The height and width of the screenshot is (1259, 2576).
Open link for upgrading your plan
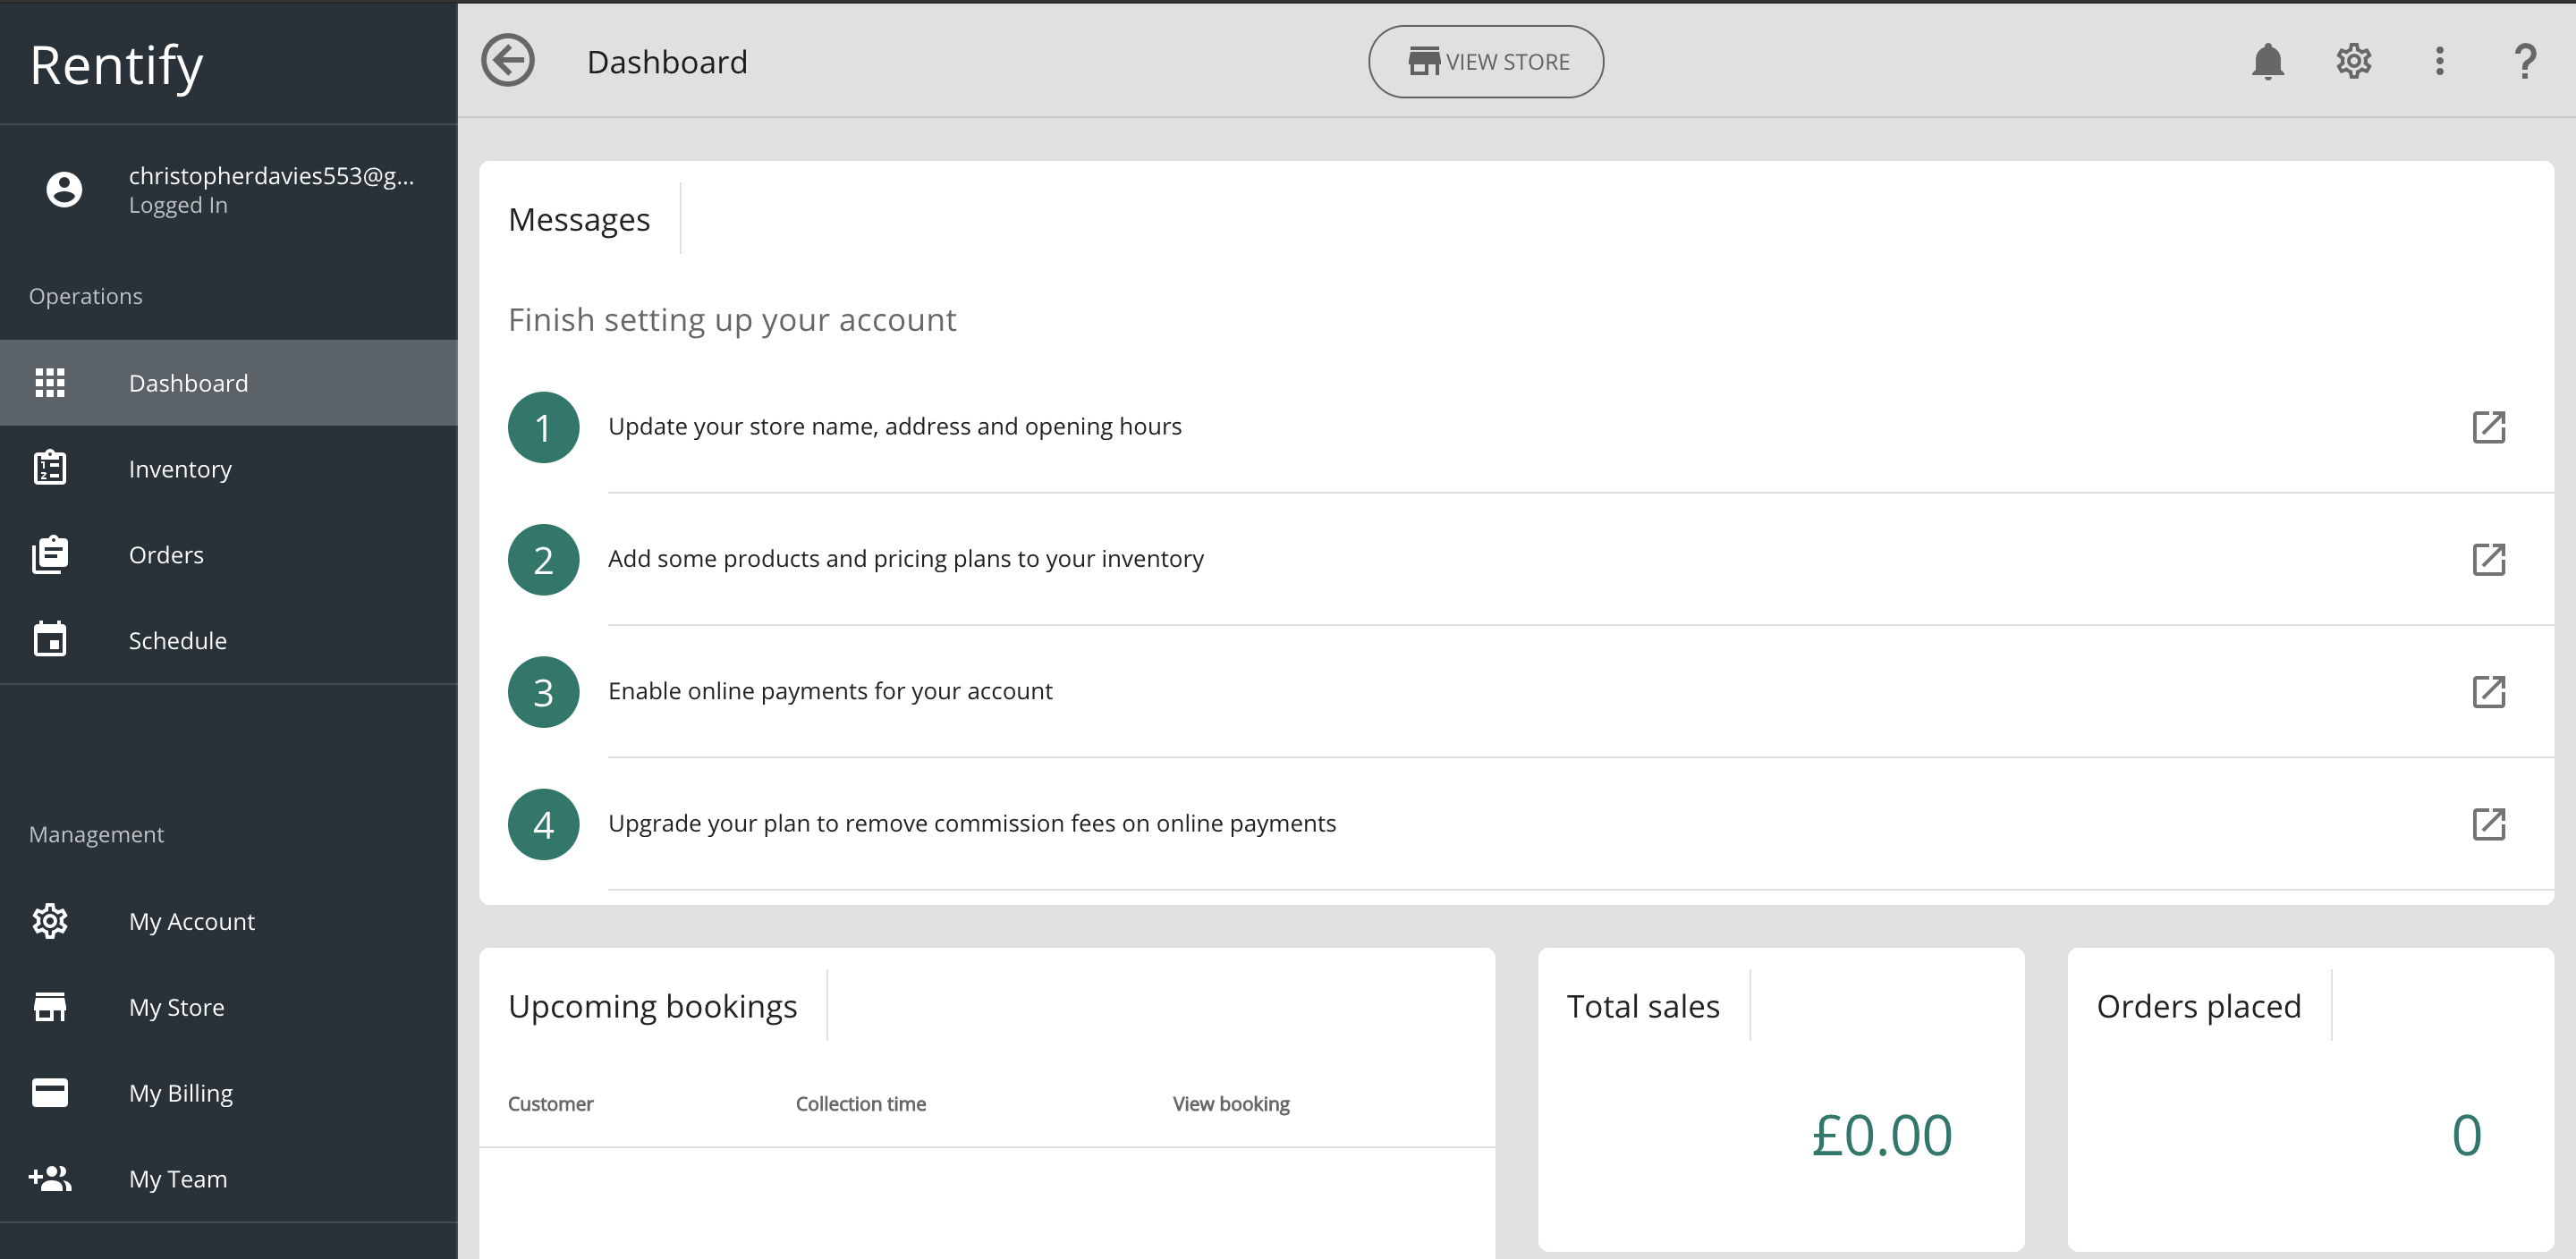pos(2488,824)
